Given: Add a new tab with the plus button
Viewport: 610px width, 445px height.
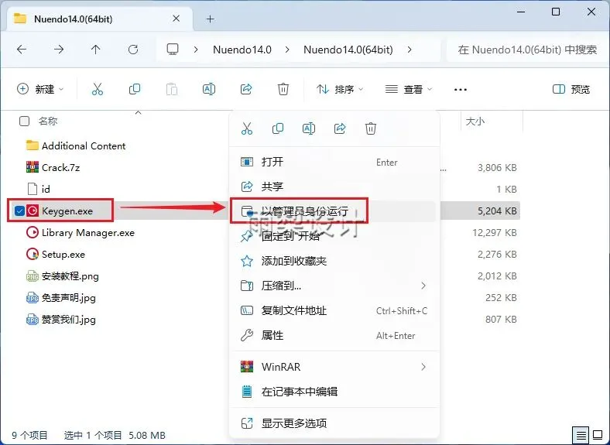Looking at the screenshot, I should (x=210, y=19).
